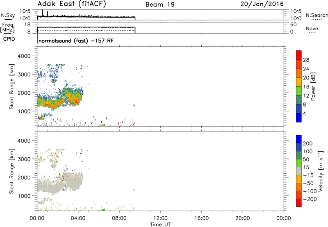Click the '-50' tick on Velocity colorbar
The image size is (328, 227).
pos(308,183)
